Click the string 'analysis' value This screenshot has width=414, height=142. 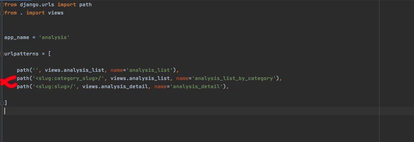[54, 37]
